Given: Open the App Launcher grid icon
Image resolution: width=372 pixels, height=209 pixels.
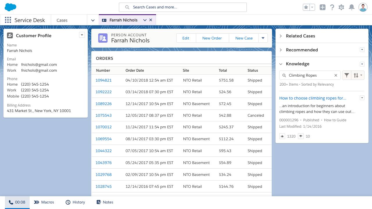Looking at the screenshot, I should [8, 20].
